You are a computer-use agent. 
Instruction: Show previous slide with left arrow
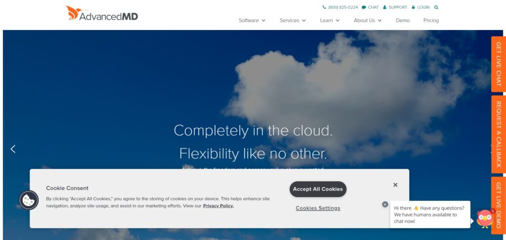tap(13, 149)
